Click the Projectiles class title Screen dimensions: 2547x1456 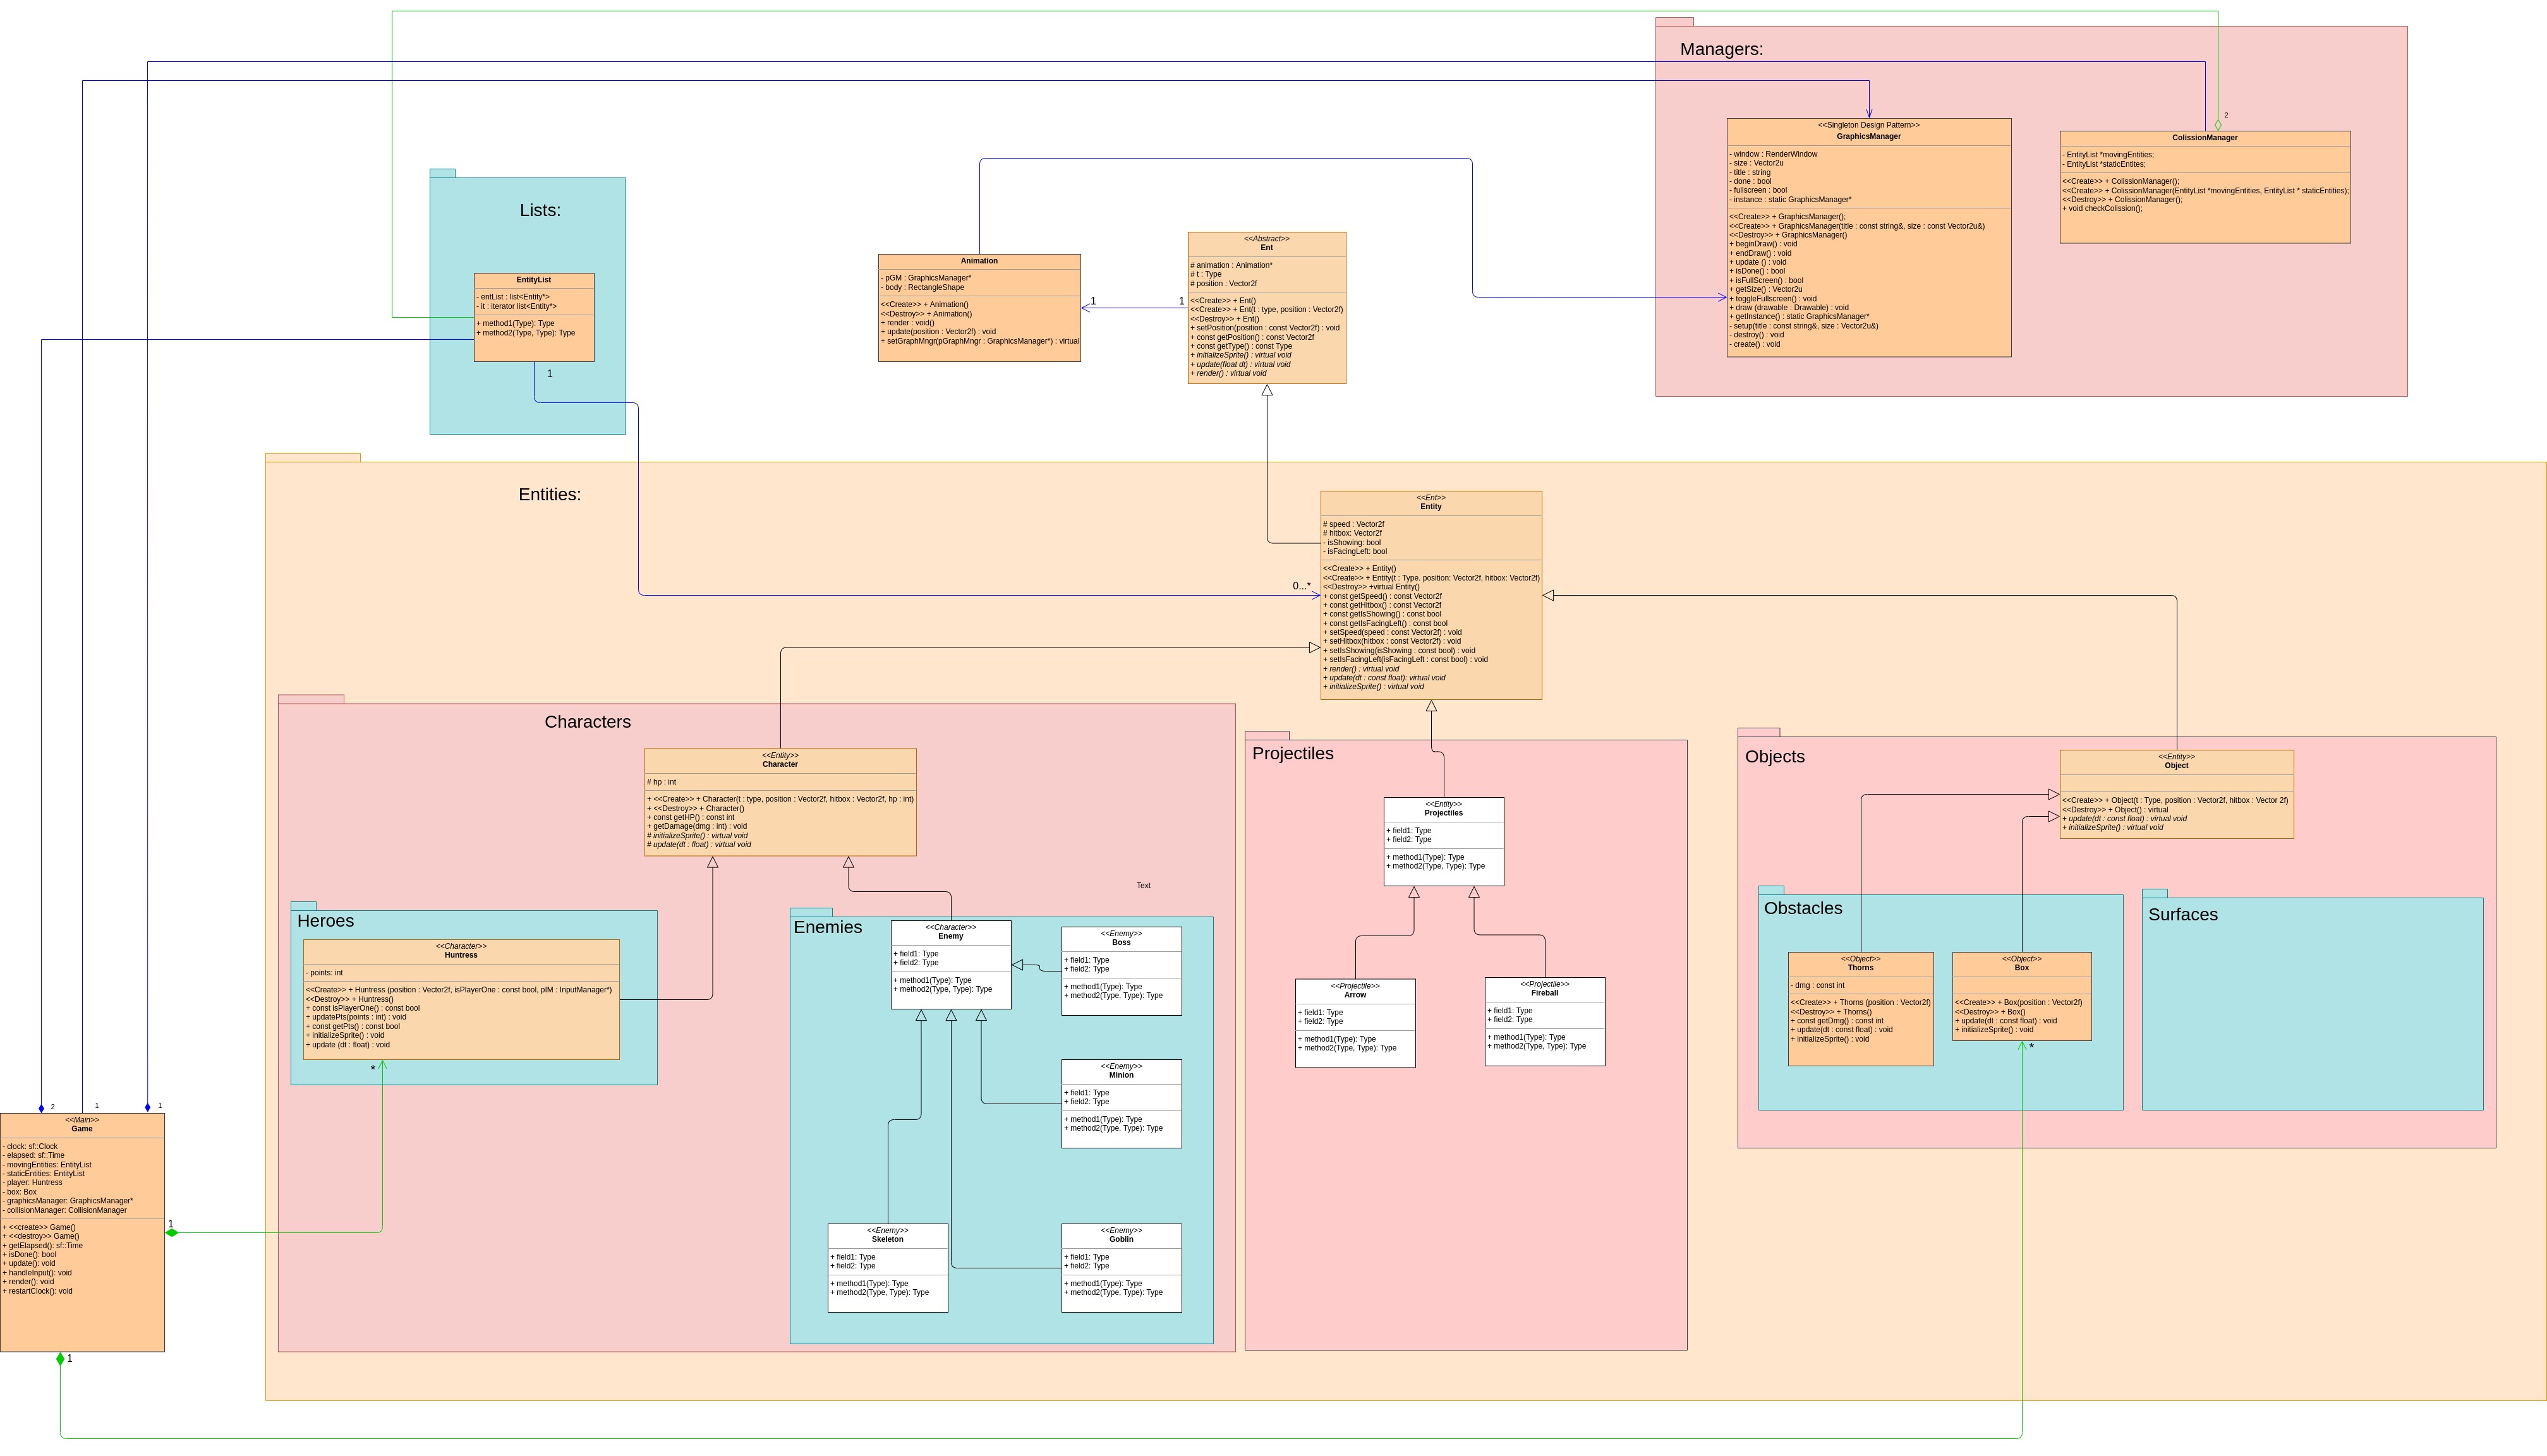click(1443, 813)
